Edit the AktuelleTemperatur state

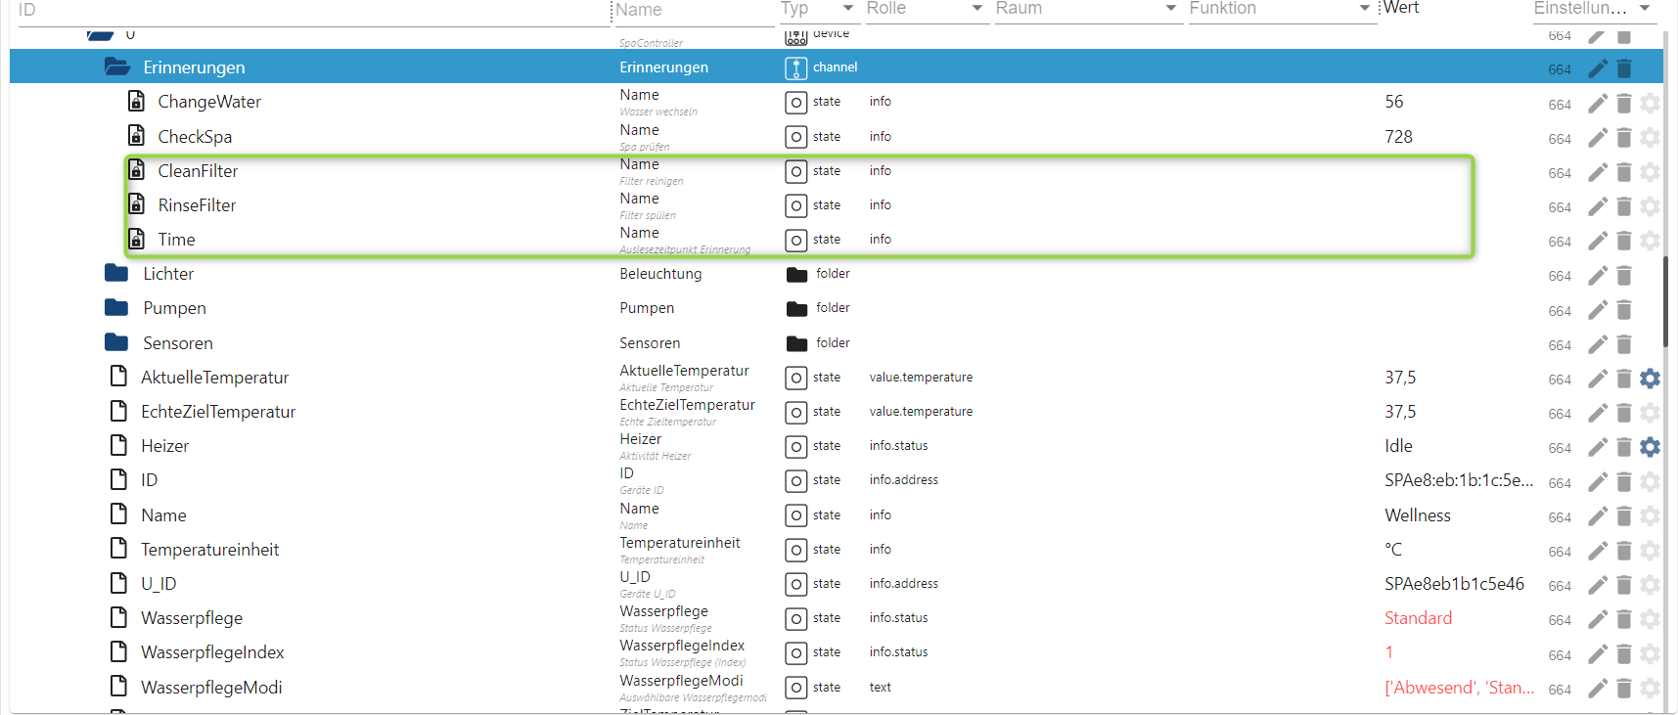[x=1598, y=379]
